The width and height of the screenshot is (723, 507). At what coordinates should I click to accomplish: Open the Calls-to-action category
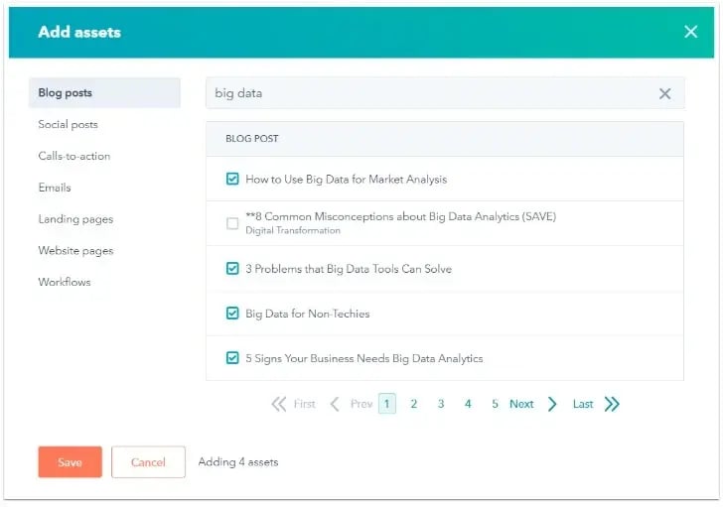click(x=74, y=156)
